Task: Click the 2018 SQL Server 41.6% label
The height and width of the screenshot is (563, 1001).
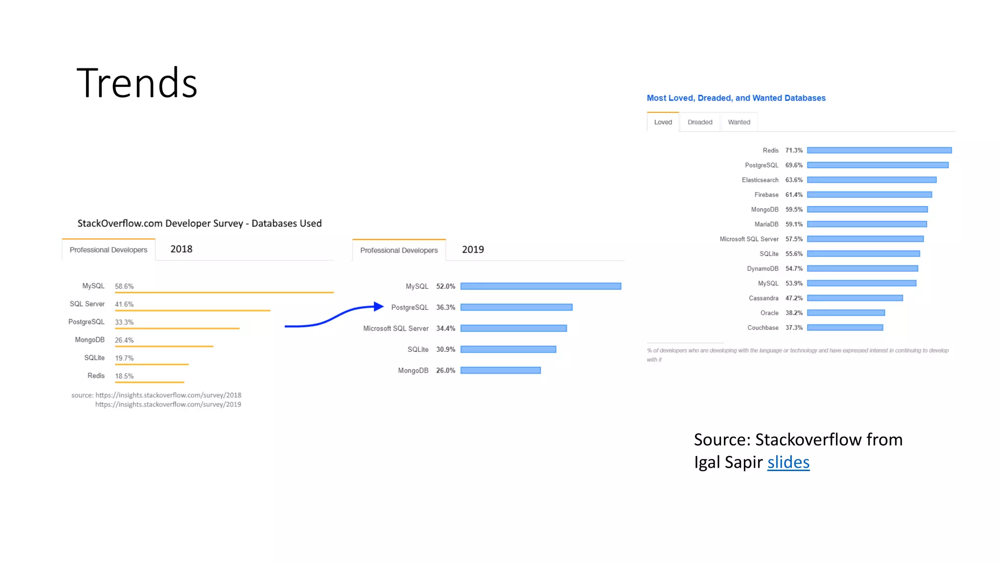Action: coord(124,304)
